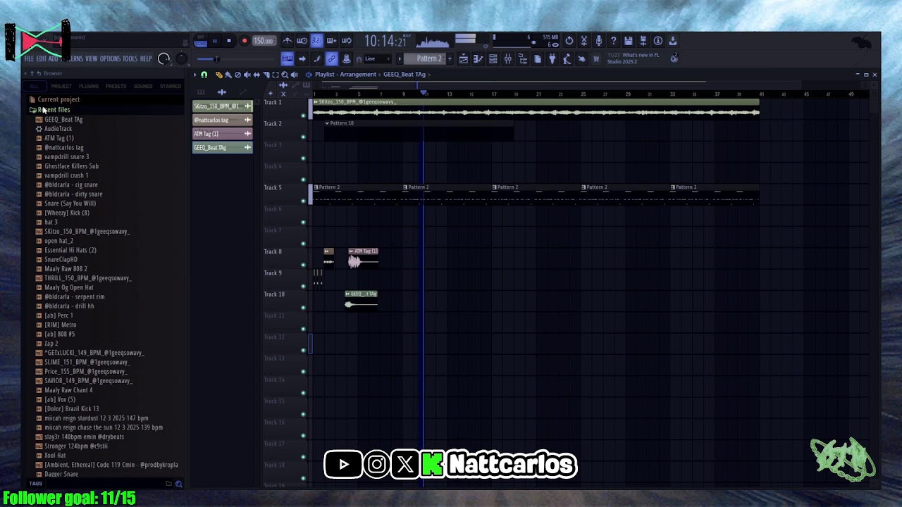Image resolution: width=902 pixels, height=507 pixels.
Task: Pause playback with the pause button
Action: click(x=215, y=41)
